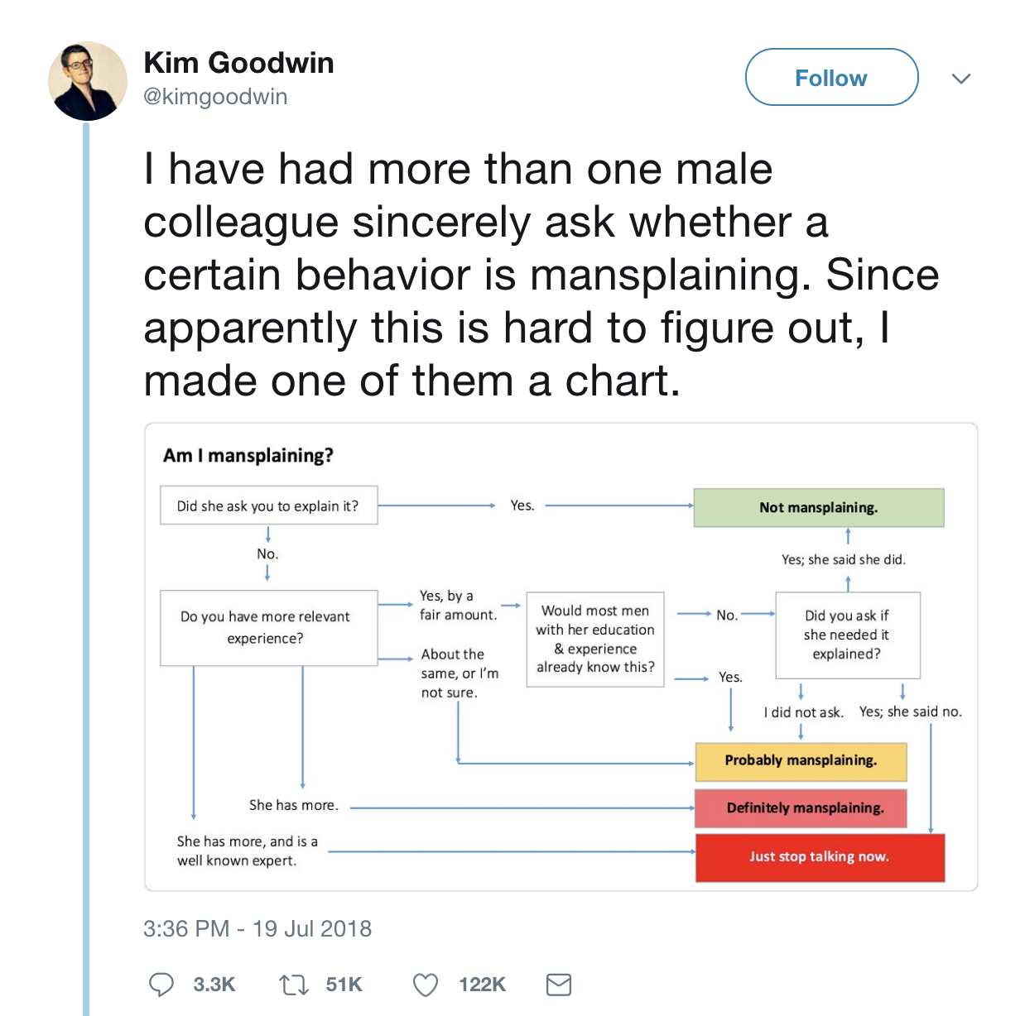Click the pink Definitely mansplaining box

click(801, 808)
